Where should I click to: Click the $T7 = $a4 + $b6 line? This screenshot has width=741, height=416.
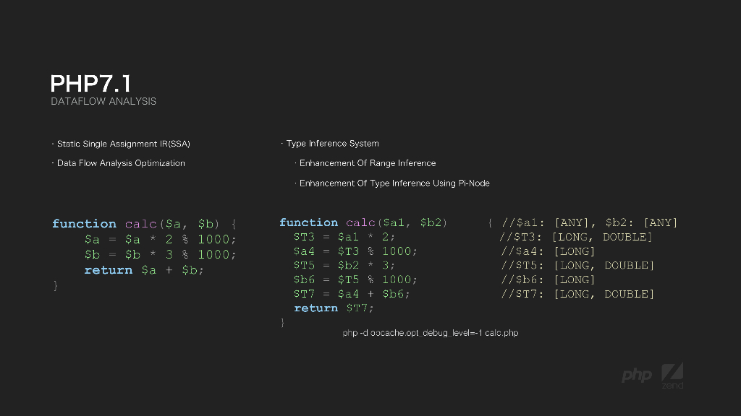coord(352,294)
